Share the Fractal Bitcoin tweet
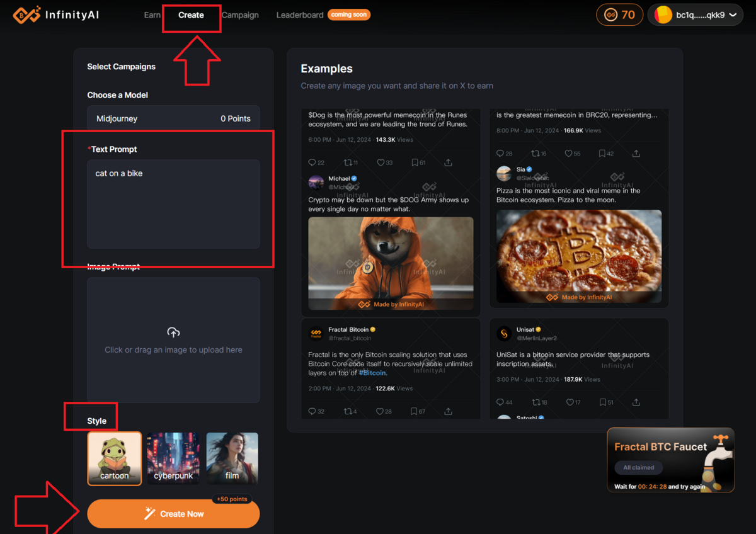The width and height of the screenshot is (756, 534). 448,411
